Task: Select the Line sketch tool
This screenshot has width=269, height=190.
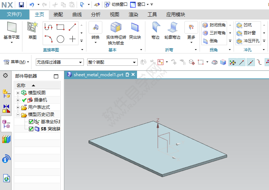Action: click(72, 27)
